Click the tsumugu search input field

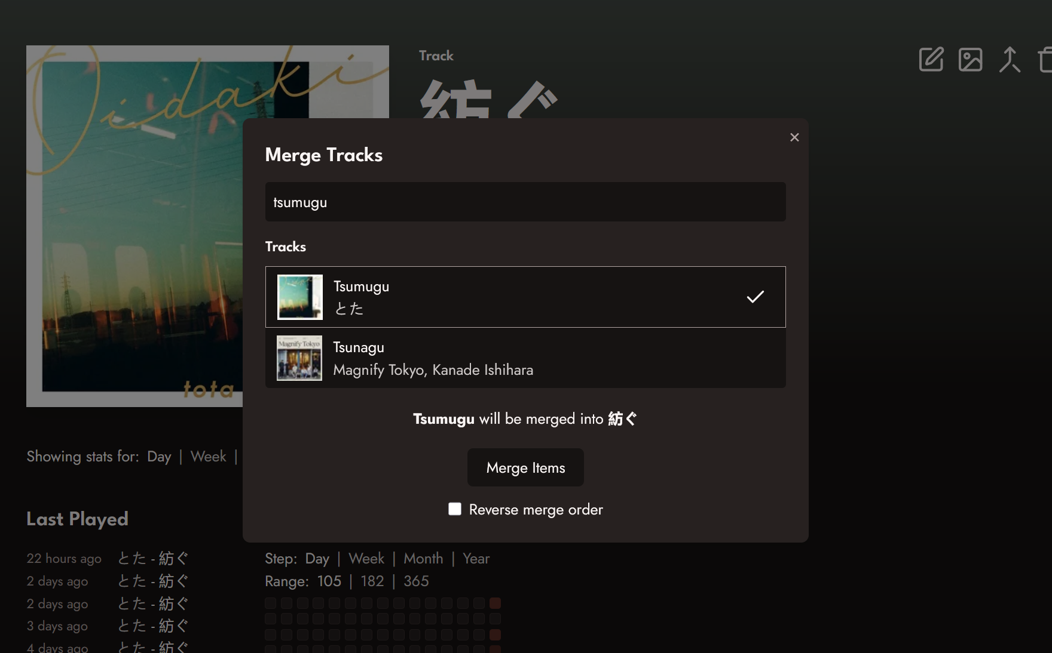(525, 202)
